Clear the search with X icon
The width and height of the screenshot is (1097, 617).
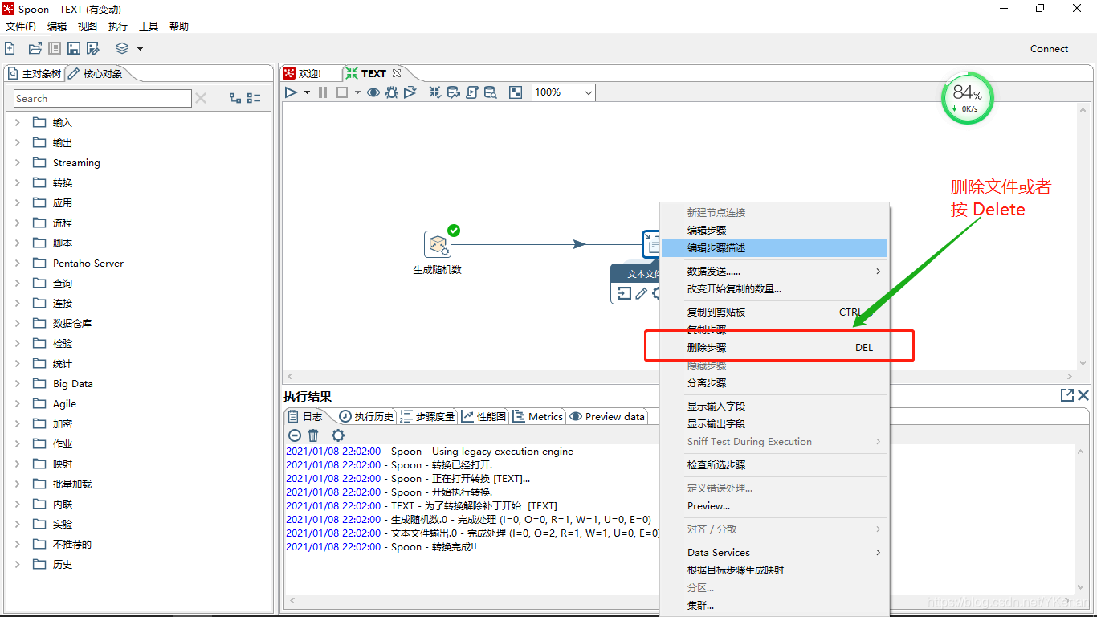tap(201, 98)
